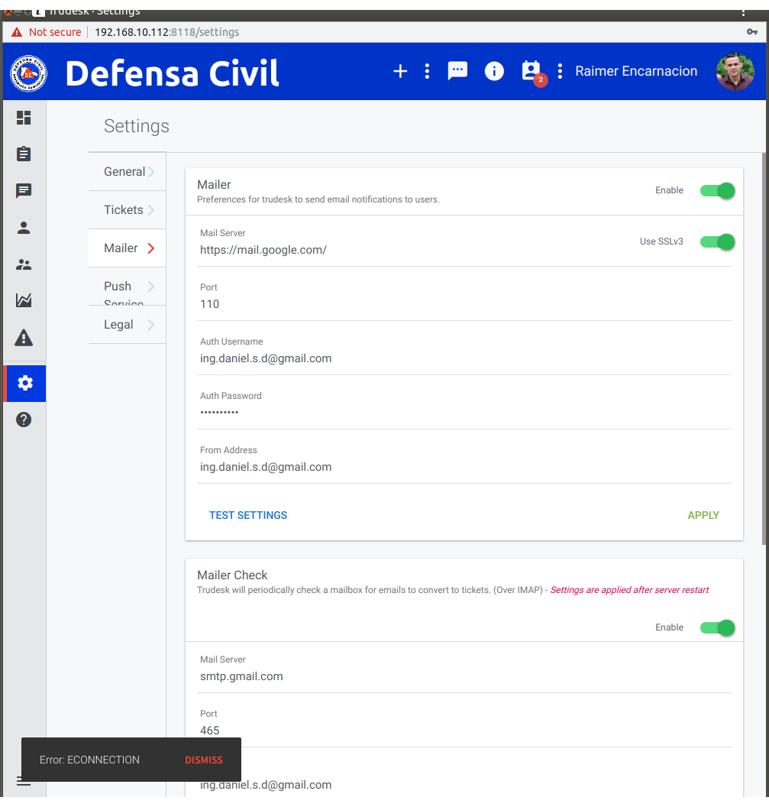Open vertical dots menu beside Raimer Encarnacion
The width and height of the screenshot is (769, 807).
point(561,71)
